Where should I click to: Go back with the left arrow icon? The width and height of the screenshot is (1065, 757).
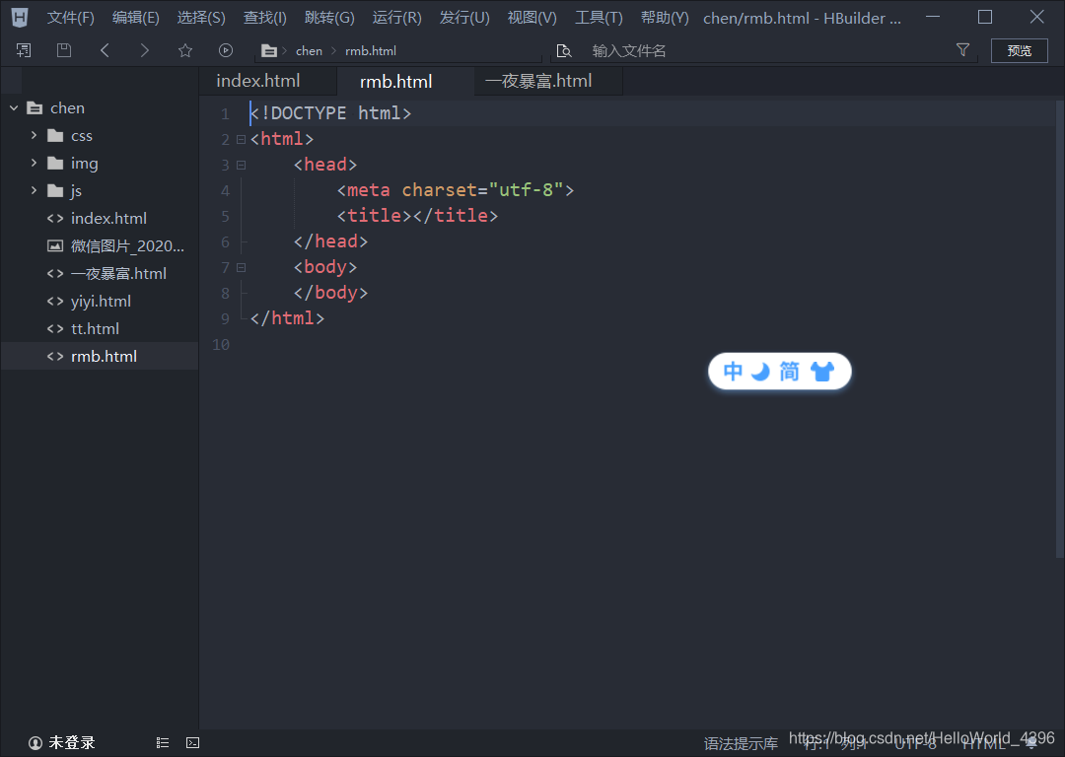tap(105, 50)
